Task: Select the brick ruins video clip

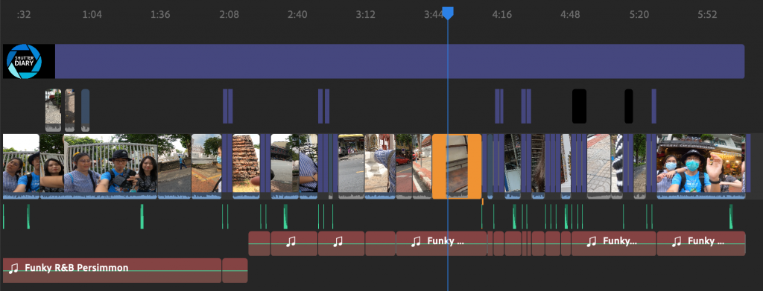Action: tap(246, 166)
